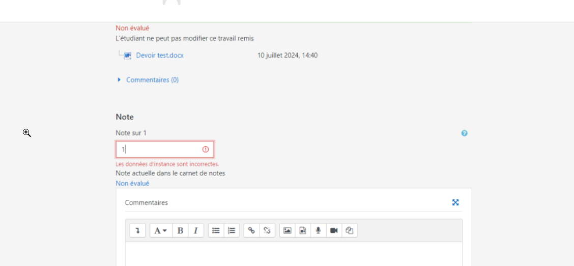This screenshot has height=266, width=574.
Task: Record video with camera icon
Action: [x=334, y=230]
